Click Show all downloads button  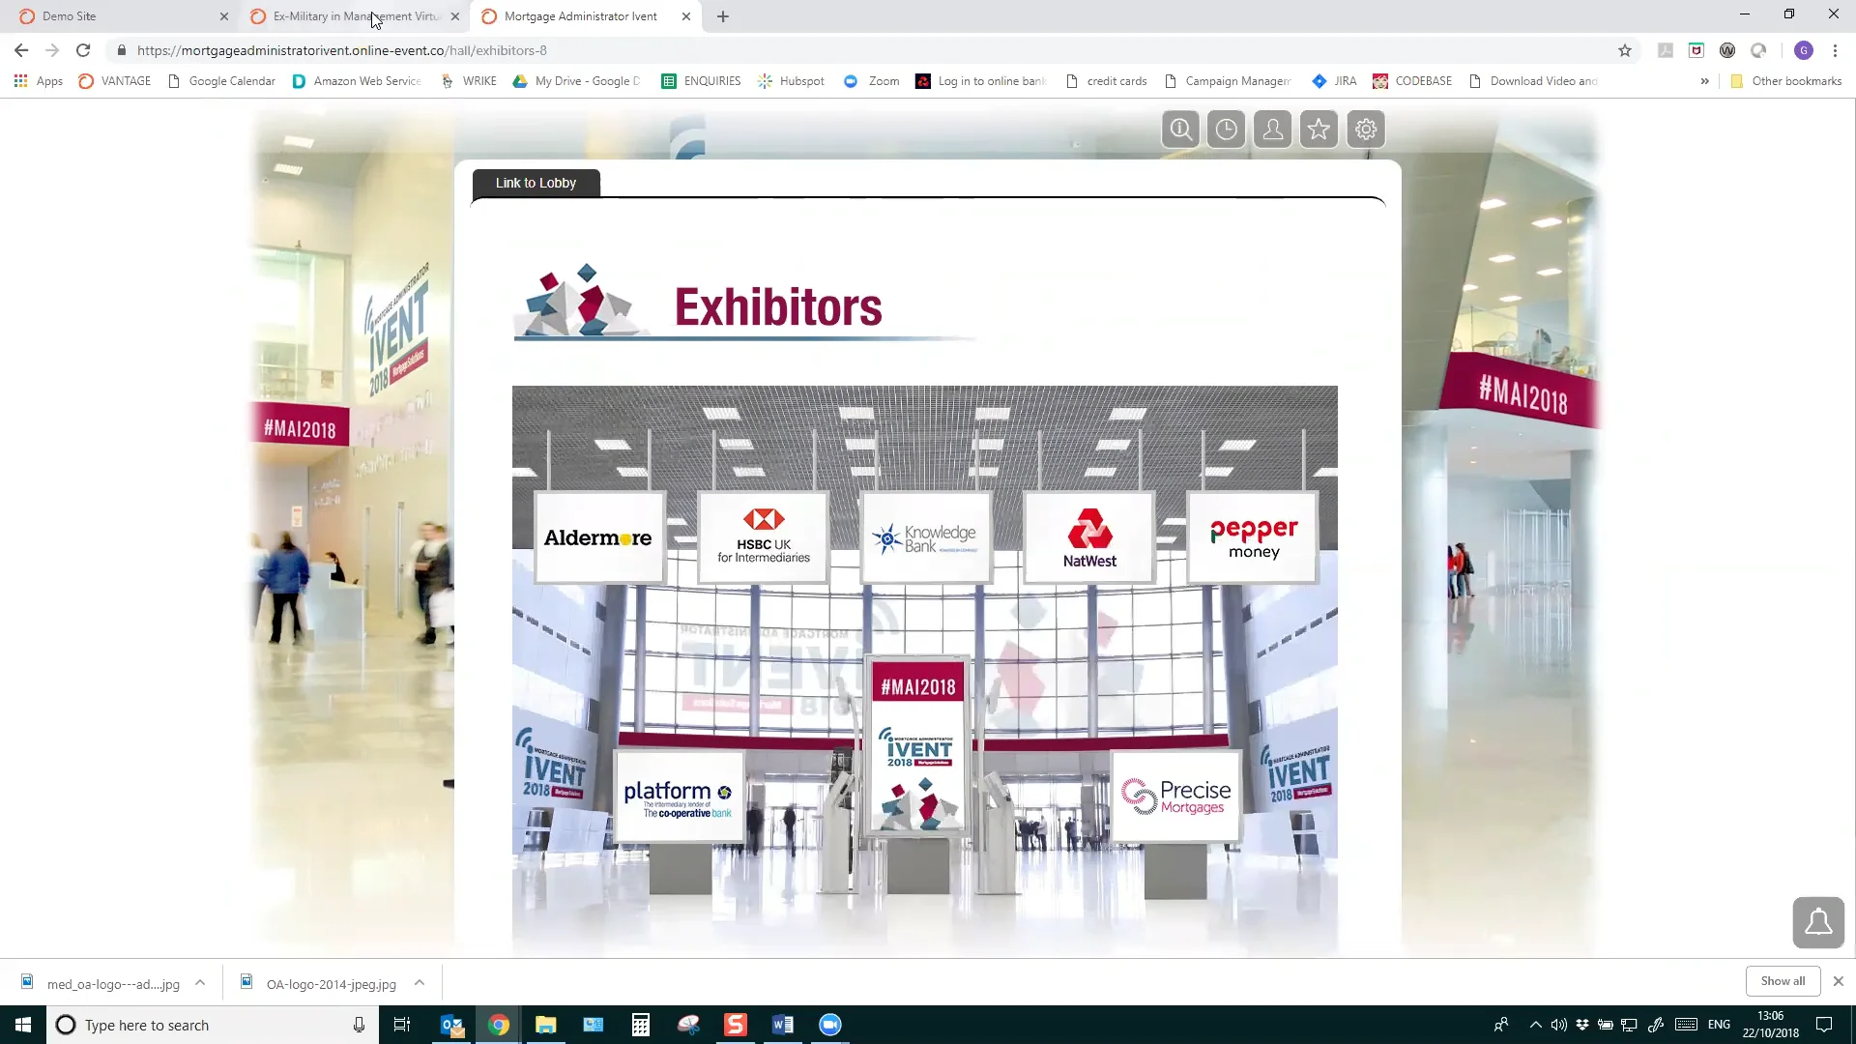[1782, 981]
